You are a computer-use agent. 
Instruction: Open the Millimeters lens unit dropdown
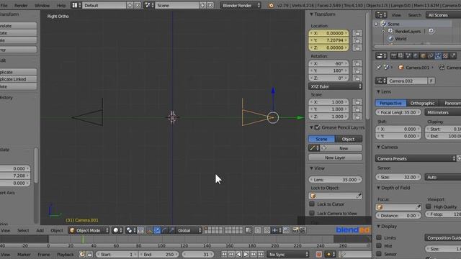pos(442,112)
